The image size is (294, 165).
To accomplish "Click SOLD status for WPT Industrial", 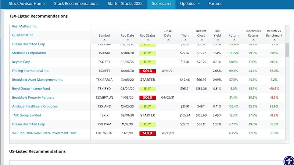I will [x=148, y=133].
